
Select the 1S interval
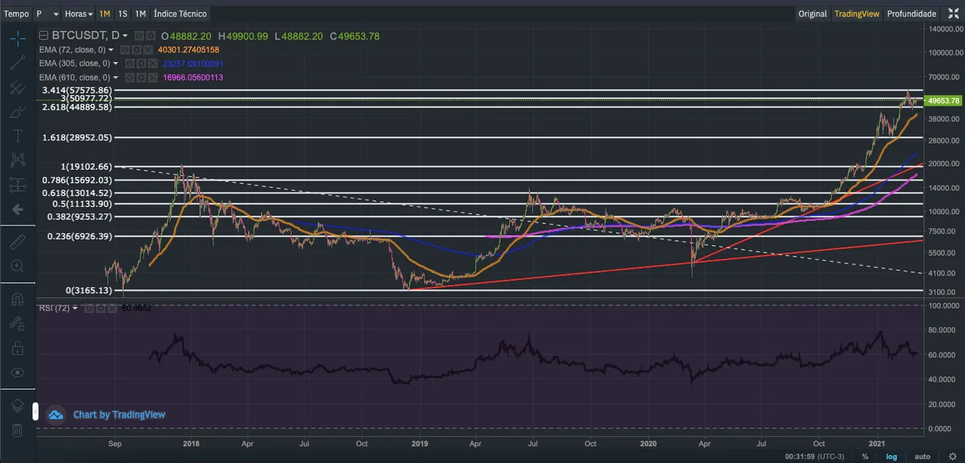(x=122, y=14)
